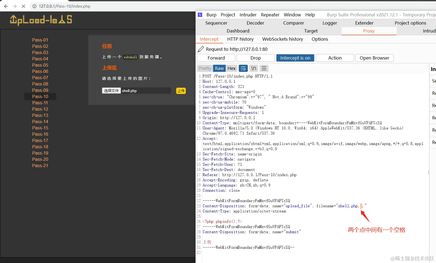Viewport: 436px width, 263px height.
Task: Open the HTTP history sub-tab
Action: (240, 39)
